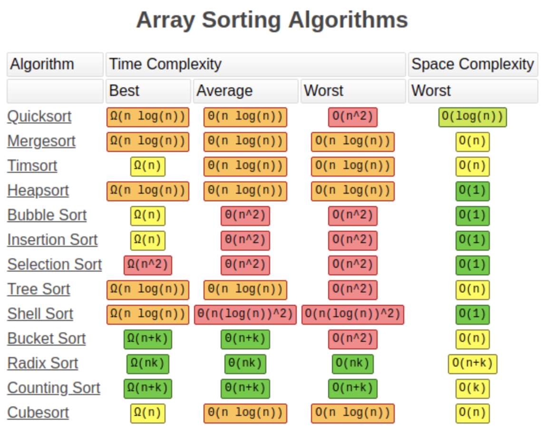
Task: Follow the Tree Sort link
Action: (39, 290)
